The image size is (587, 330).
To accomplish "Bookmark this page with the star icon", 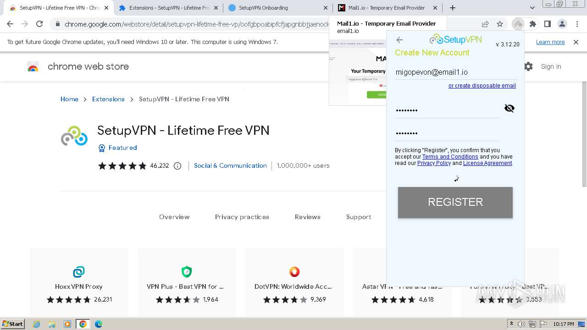I will [x=500, y=24].
